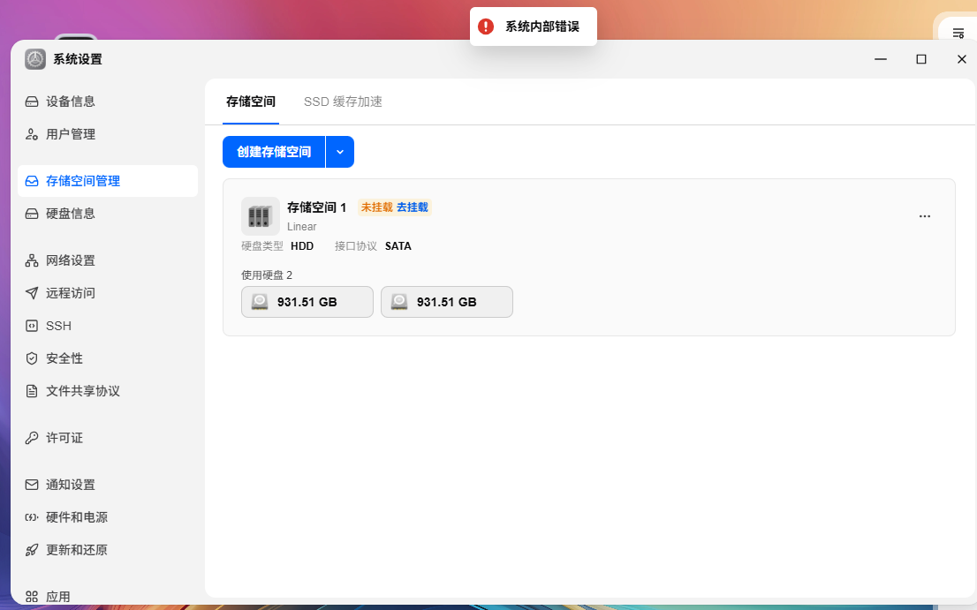
Task: Open 硬件和电源 settings
Action: click(107, 517)
